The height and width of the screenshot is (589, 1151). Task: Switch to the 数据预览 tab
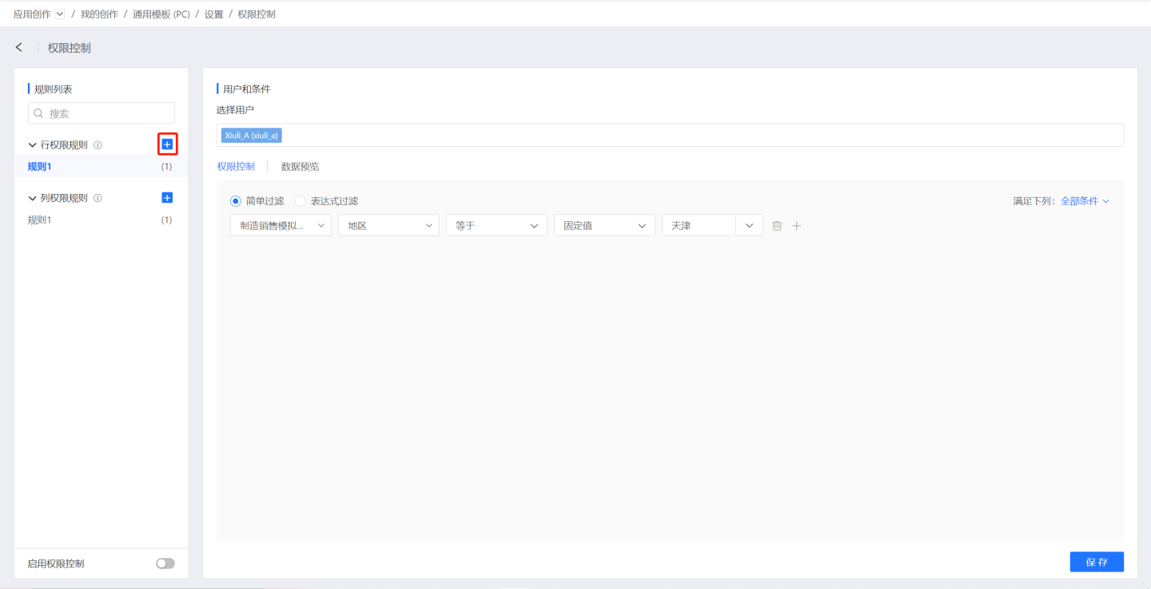pos(300,167)
